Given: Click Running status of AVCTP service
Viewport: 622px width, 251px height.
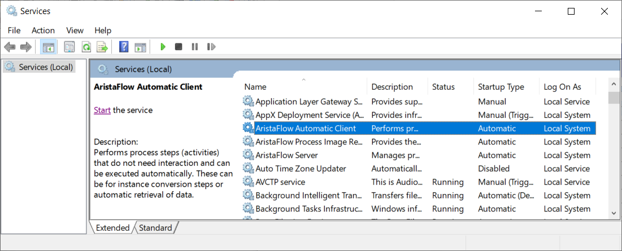Looking at the screenshot, I should [448, 183].
